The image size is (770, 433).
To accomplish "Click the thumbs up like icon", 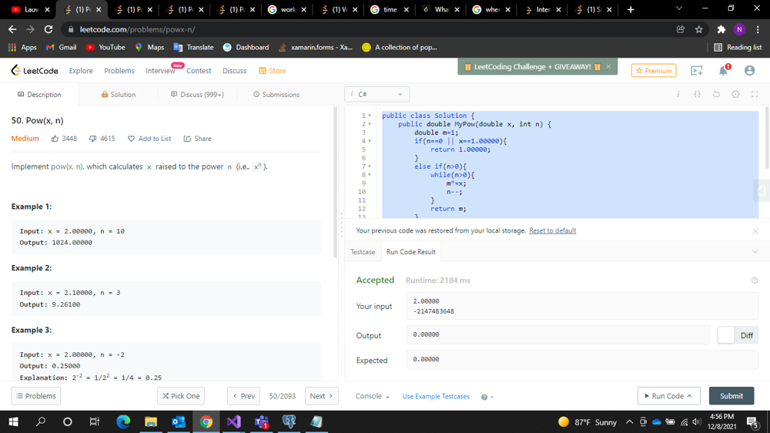I will [x=55, y=139].
